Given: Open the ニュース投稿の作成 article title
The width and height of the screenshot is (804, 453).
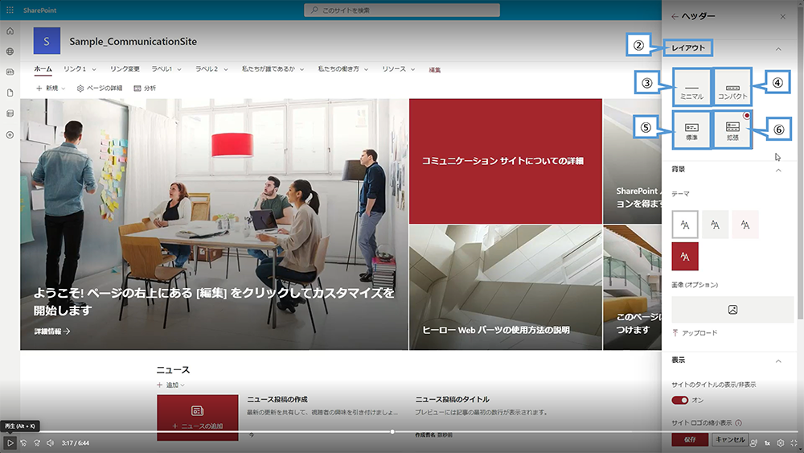Looking at the screenshot, I should tap(277, 399).
